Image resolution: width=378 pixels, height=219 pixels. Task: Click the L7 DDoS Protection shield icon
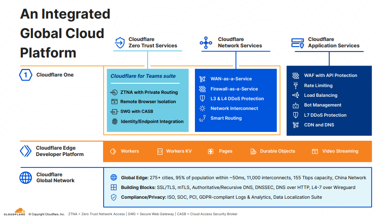(296, 115)
